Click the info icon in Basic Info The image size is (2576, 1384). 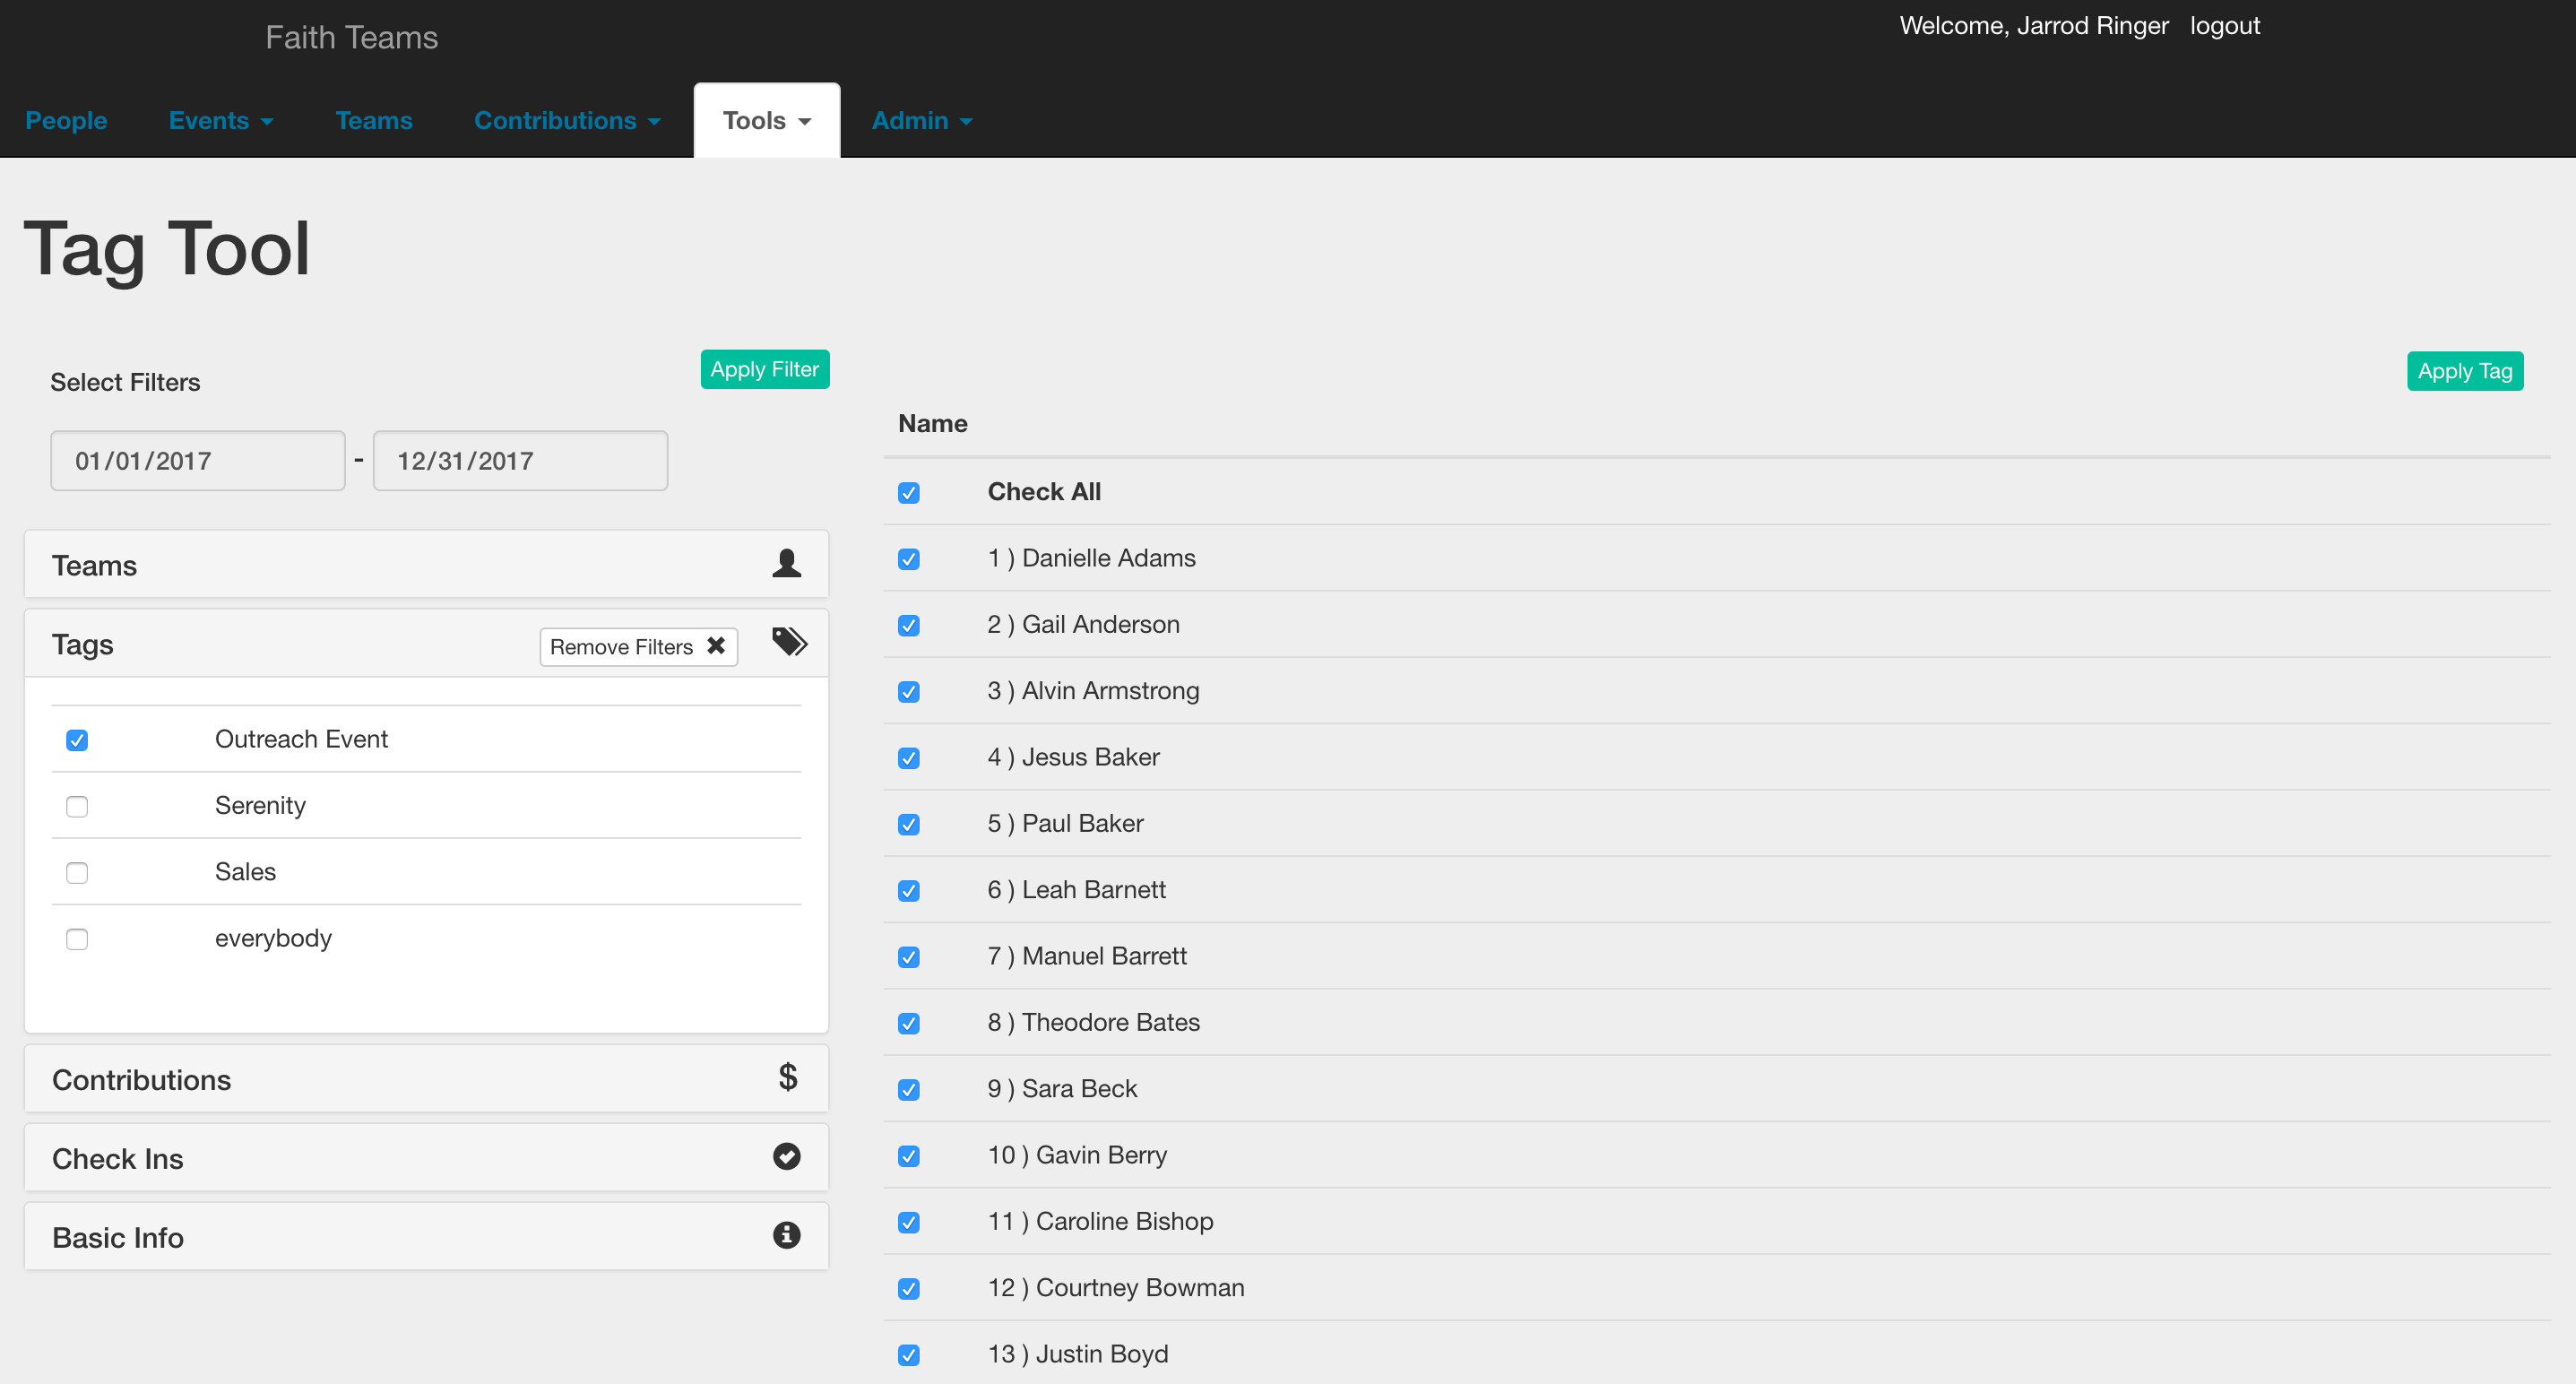[x=786, y=1236]
